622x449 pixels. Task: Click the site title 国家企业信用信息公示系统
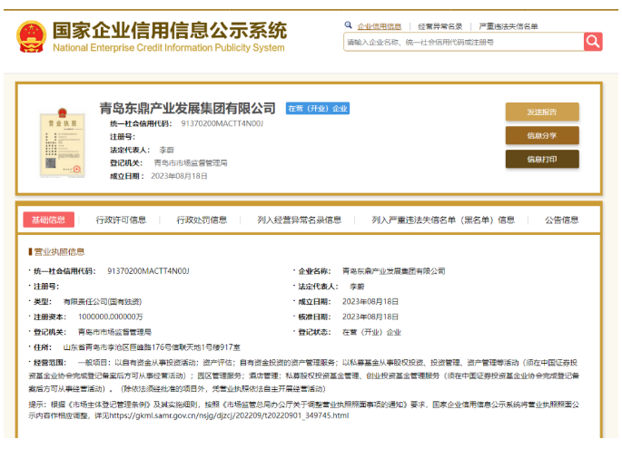pos(170,31)
